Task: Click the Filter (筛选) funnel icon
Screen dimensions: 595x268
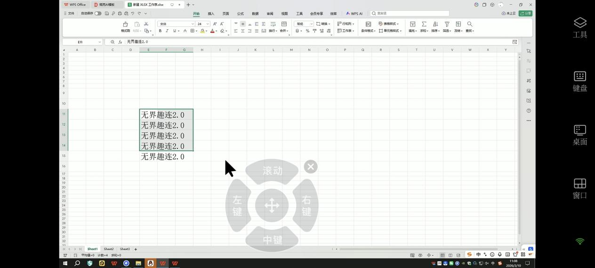Action: coord(447,24)
